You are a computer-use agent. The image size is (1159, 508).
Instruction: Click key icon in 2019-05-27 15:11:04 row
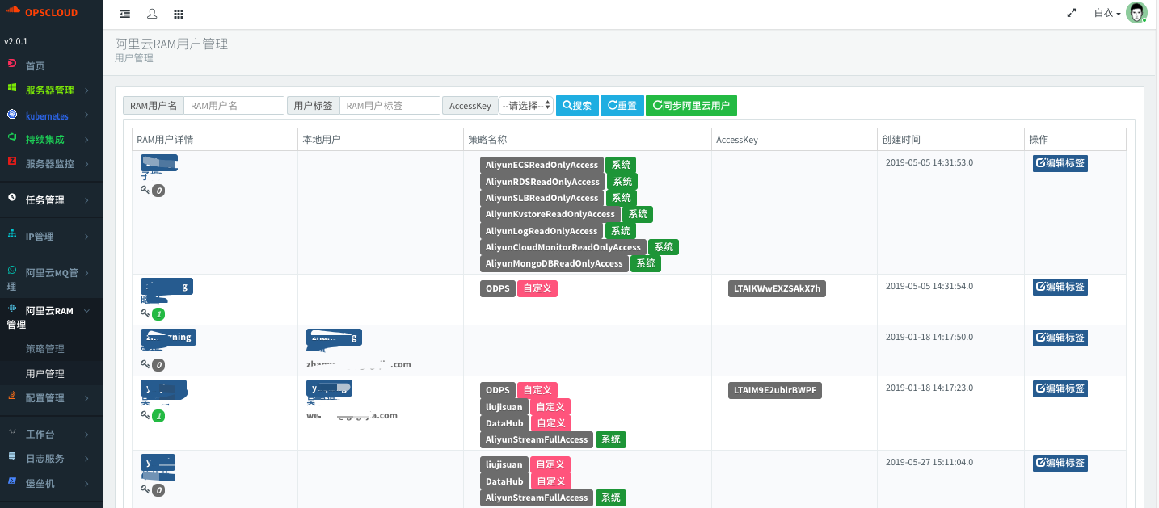[145, 489]
